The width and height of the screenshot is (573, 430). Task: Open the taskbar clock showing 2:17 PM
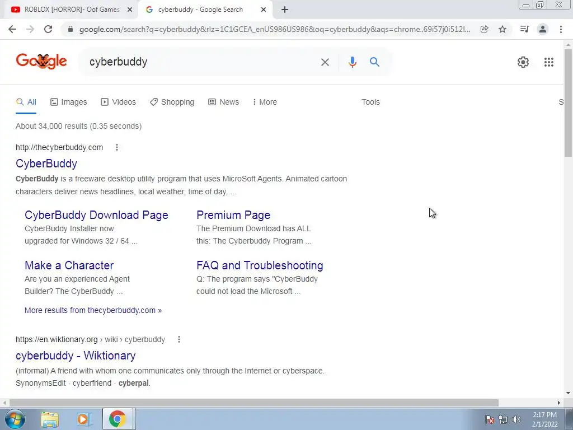pos(544,419)
